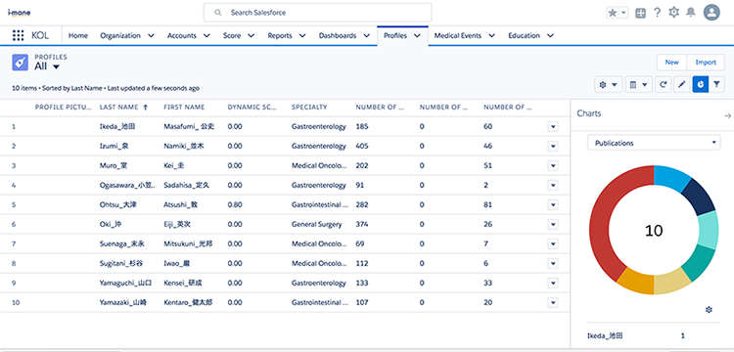This screenshot has height=352, width=734.
Task: Click the Favorites star icon
Action: (613, 13)
